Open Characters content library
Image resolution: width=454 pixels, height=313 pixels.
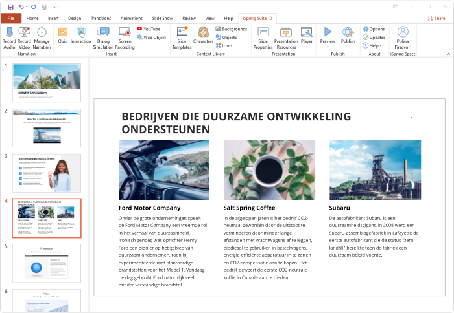(203, 35)
